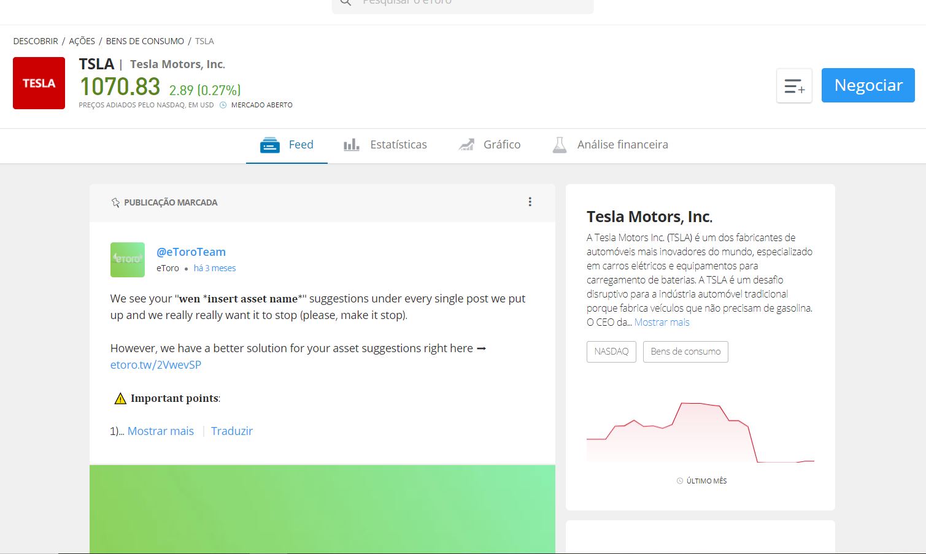Click the Gráfico trend icon

pyautogui.click(x=466, y=145)
